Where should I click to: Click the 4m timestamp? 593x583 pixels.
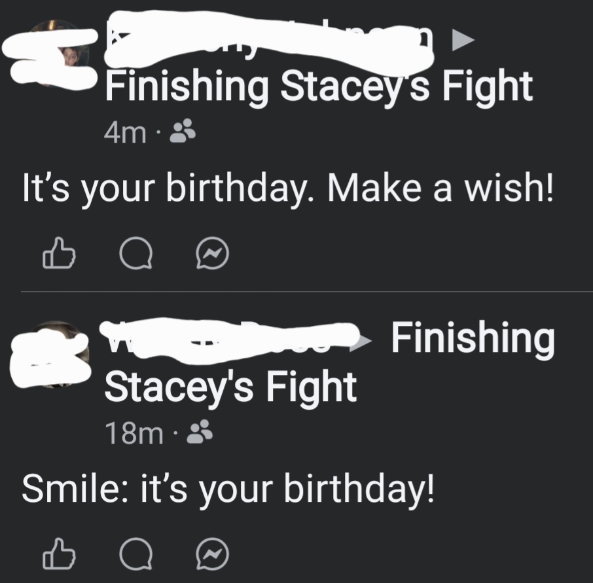pos(124,134)
